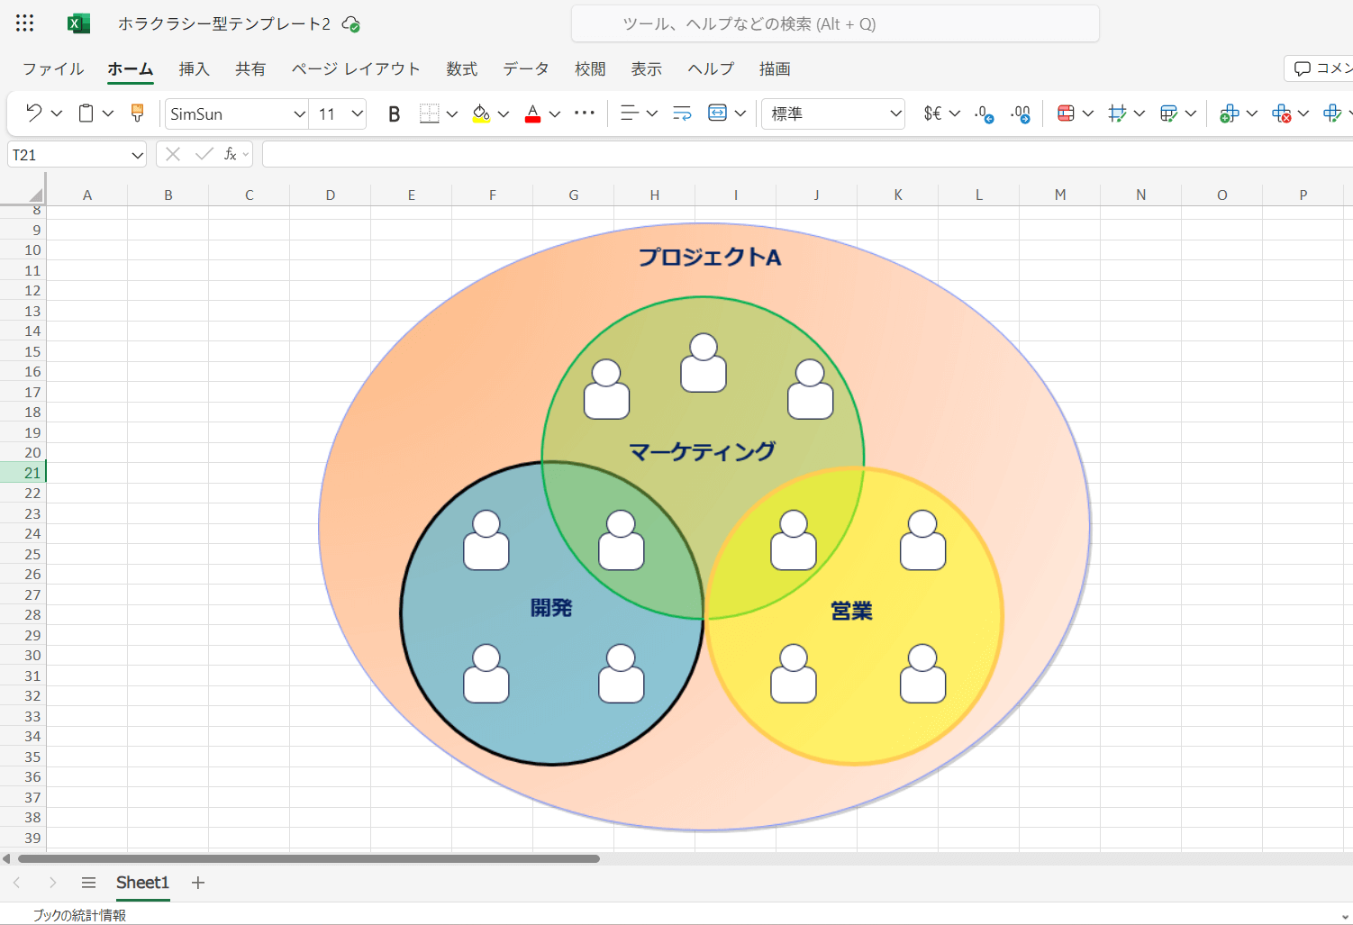This screenshot has width=1353, height=925.
Task: Toggle Bold formatting
Action: (394, 113)
